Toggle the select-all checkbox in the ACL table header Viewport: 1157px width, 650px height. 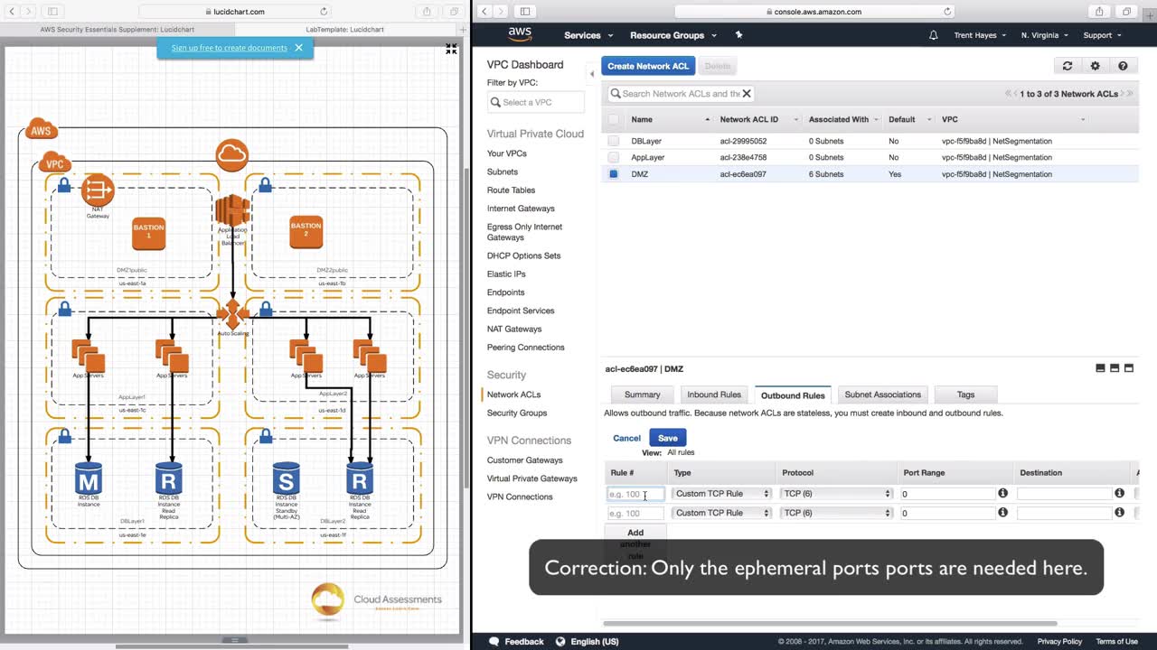[x=614, y=119]
